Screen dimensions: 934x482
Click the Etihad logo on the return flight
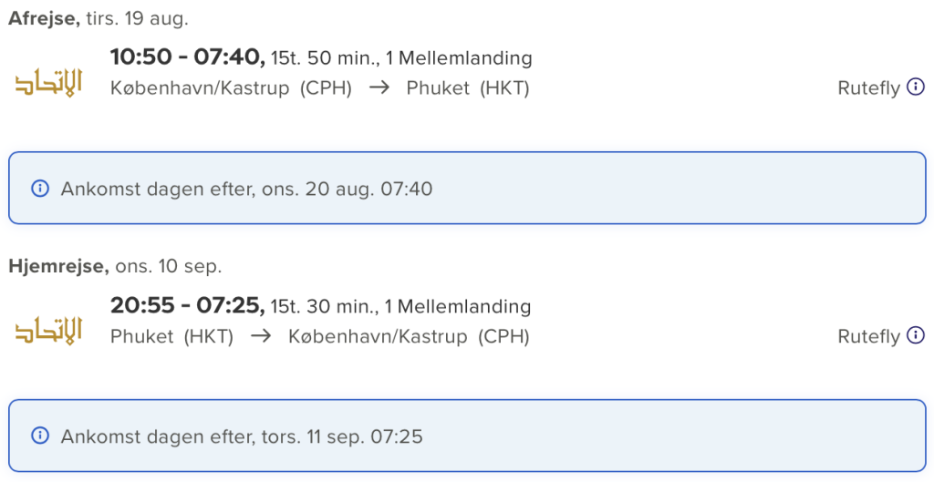(x=48, y=331)
